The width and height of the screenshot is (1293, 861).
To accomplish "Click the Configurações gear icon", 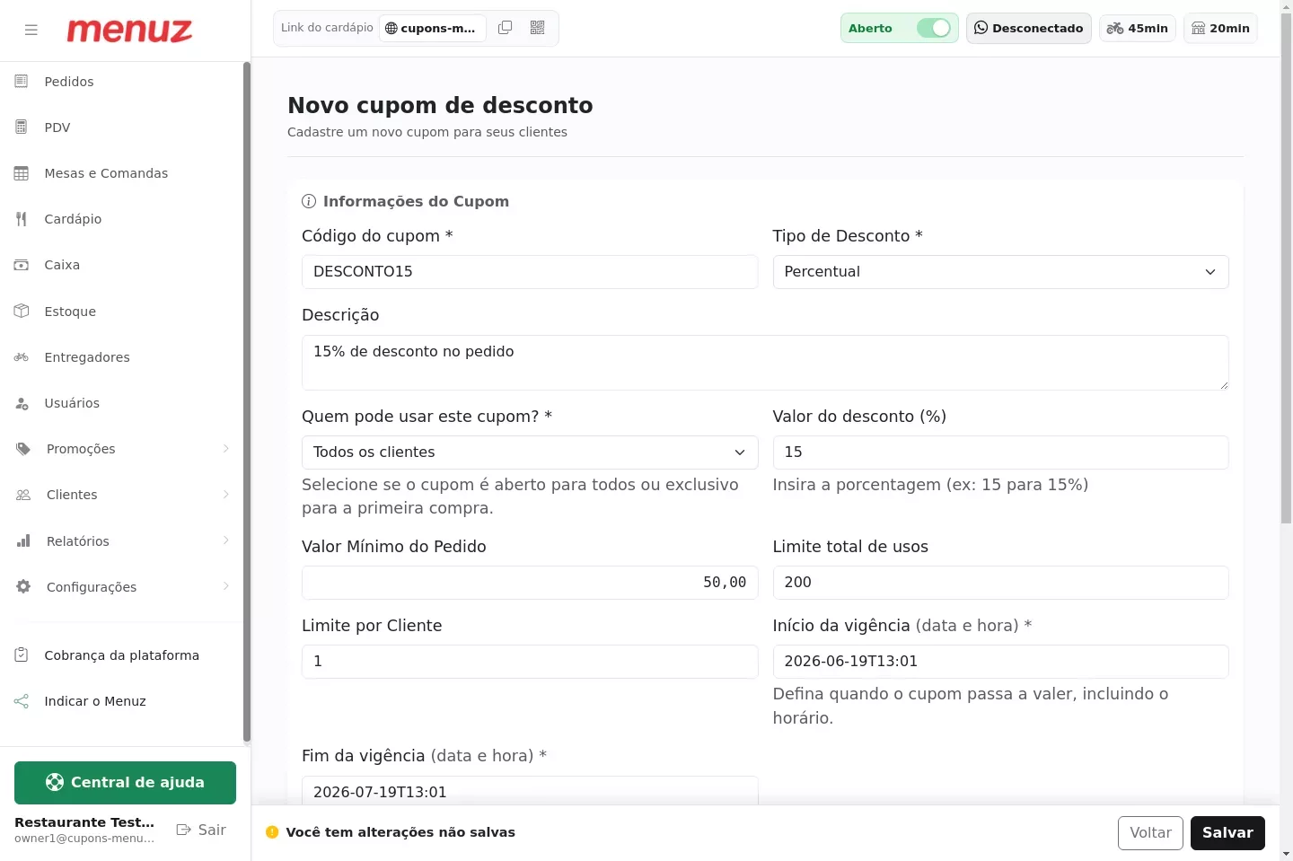I will pyautogui.click(x=23, y=587).
